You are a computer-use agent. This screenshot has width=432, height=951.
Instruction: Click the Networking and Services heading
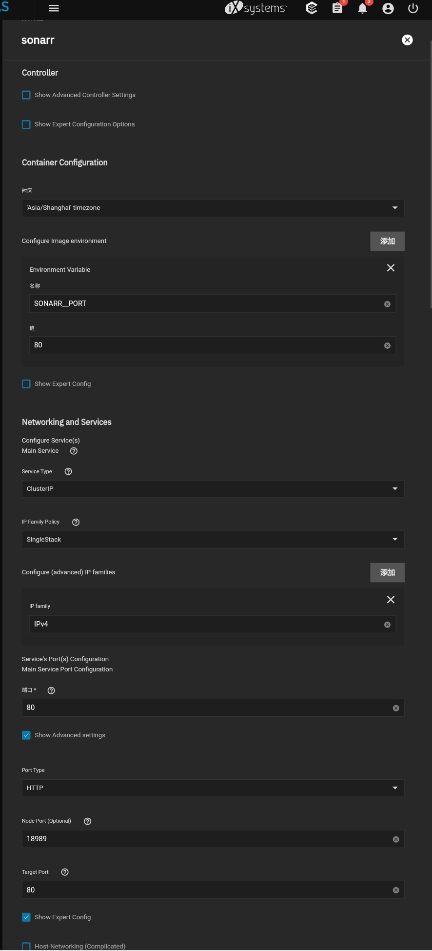67,422
